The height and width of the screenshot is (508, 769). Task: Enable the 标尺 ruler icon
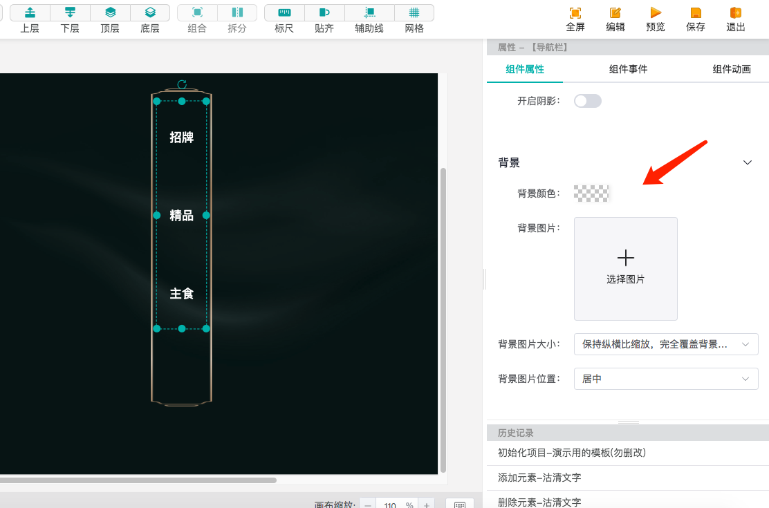(284, 18)
